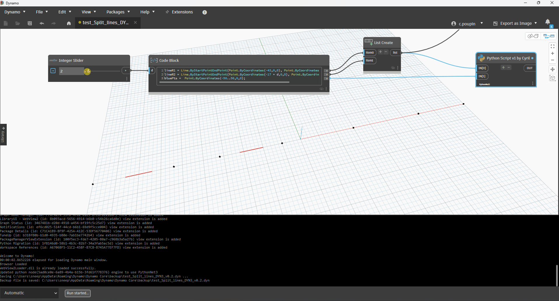This screenshot has width=559, height=301.
Task: Undo last action arrow
Action: pyautogui.click(x=42, y=23)
